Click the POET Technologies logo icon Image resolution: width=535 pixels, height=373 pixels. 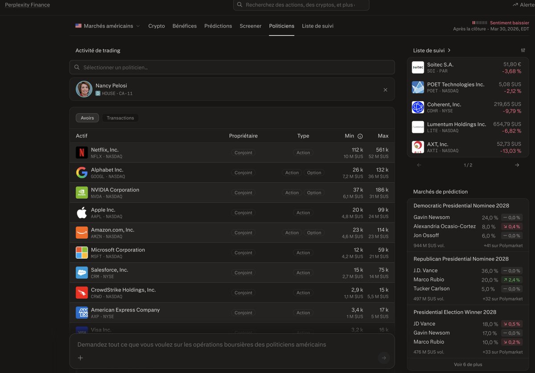tap(418, 87)
